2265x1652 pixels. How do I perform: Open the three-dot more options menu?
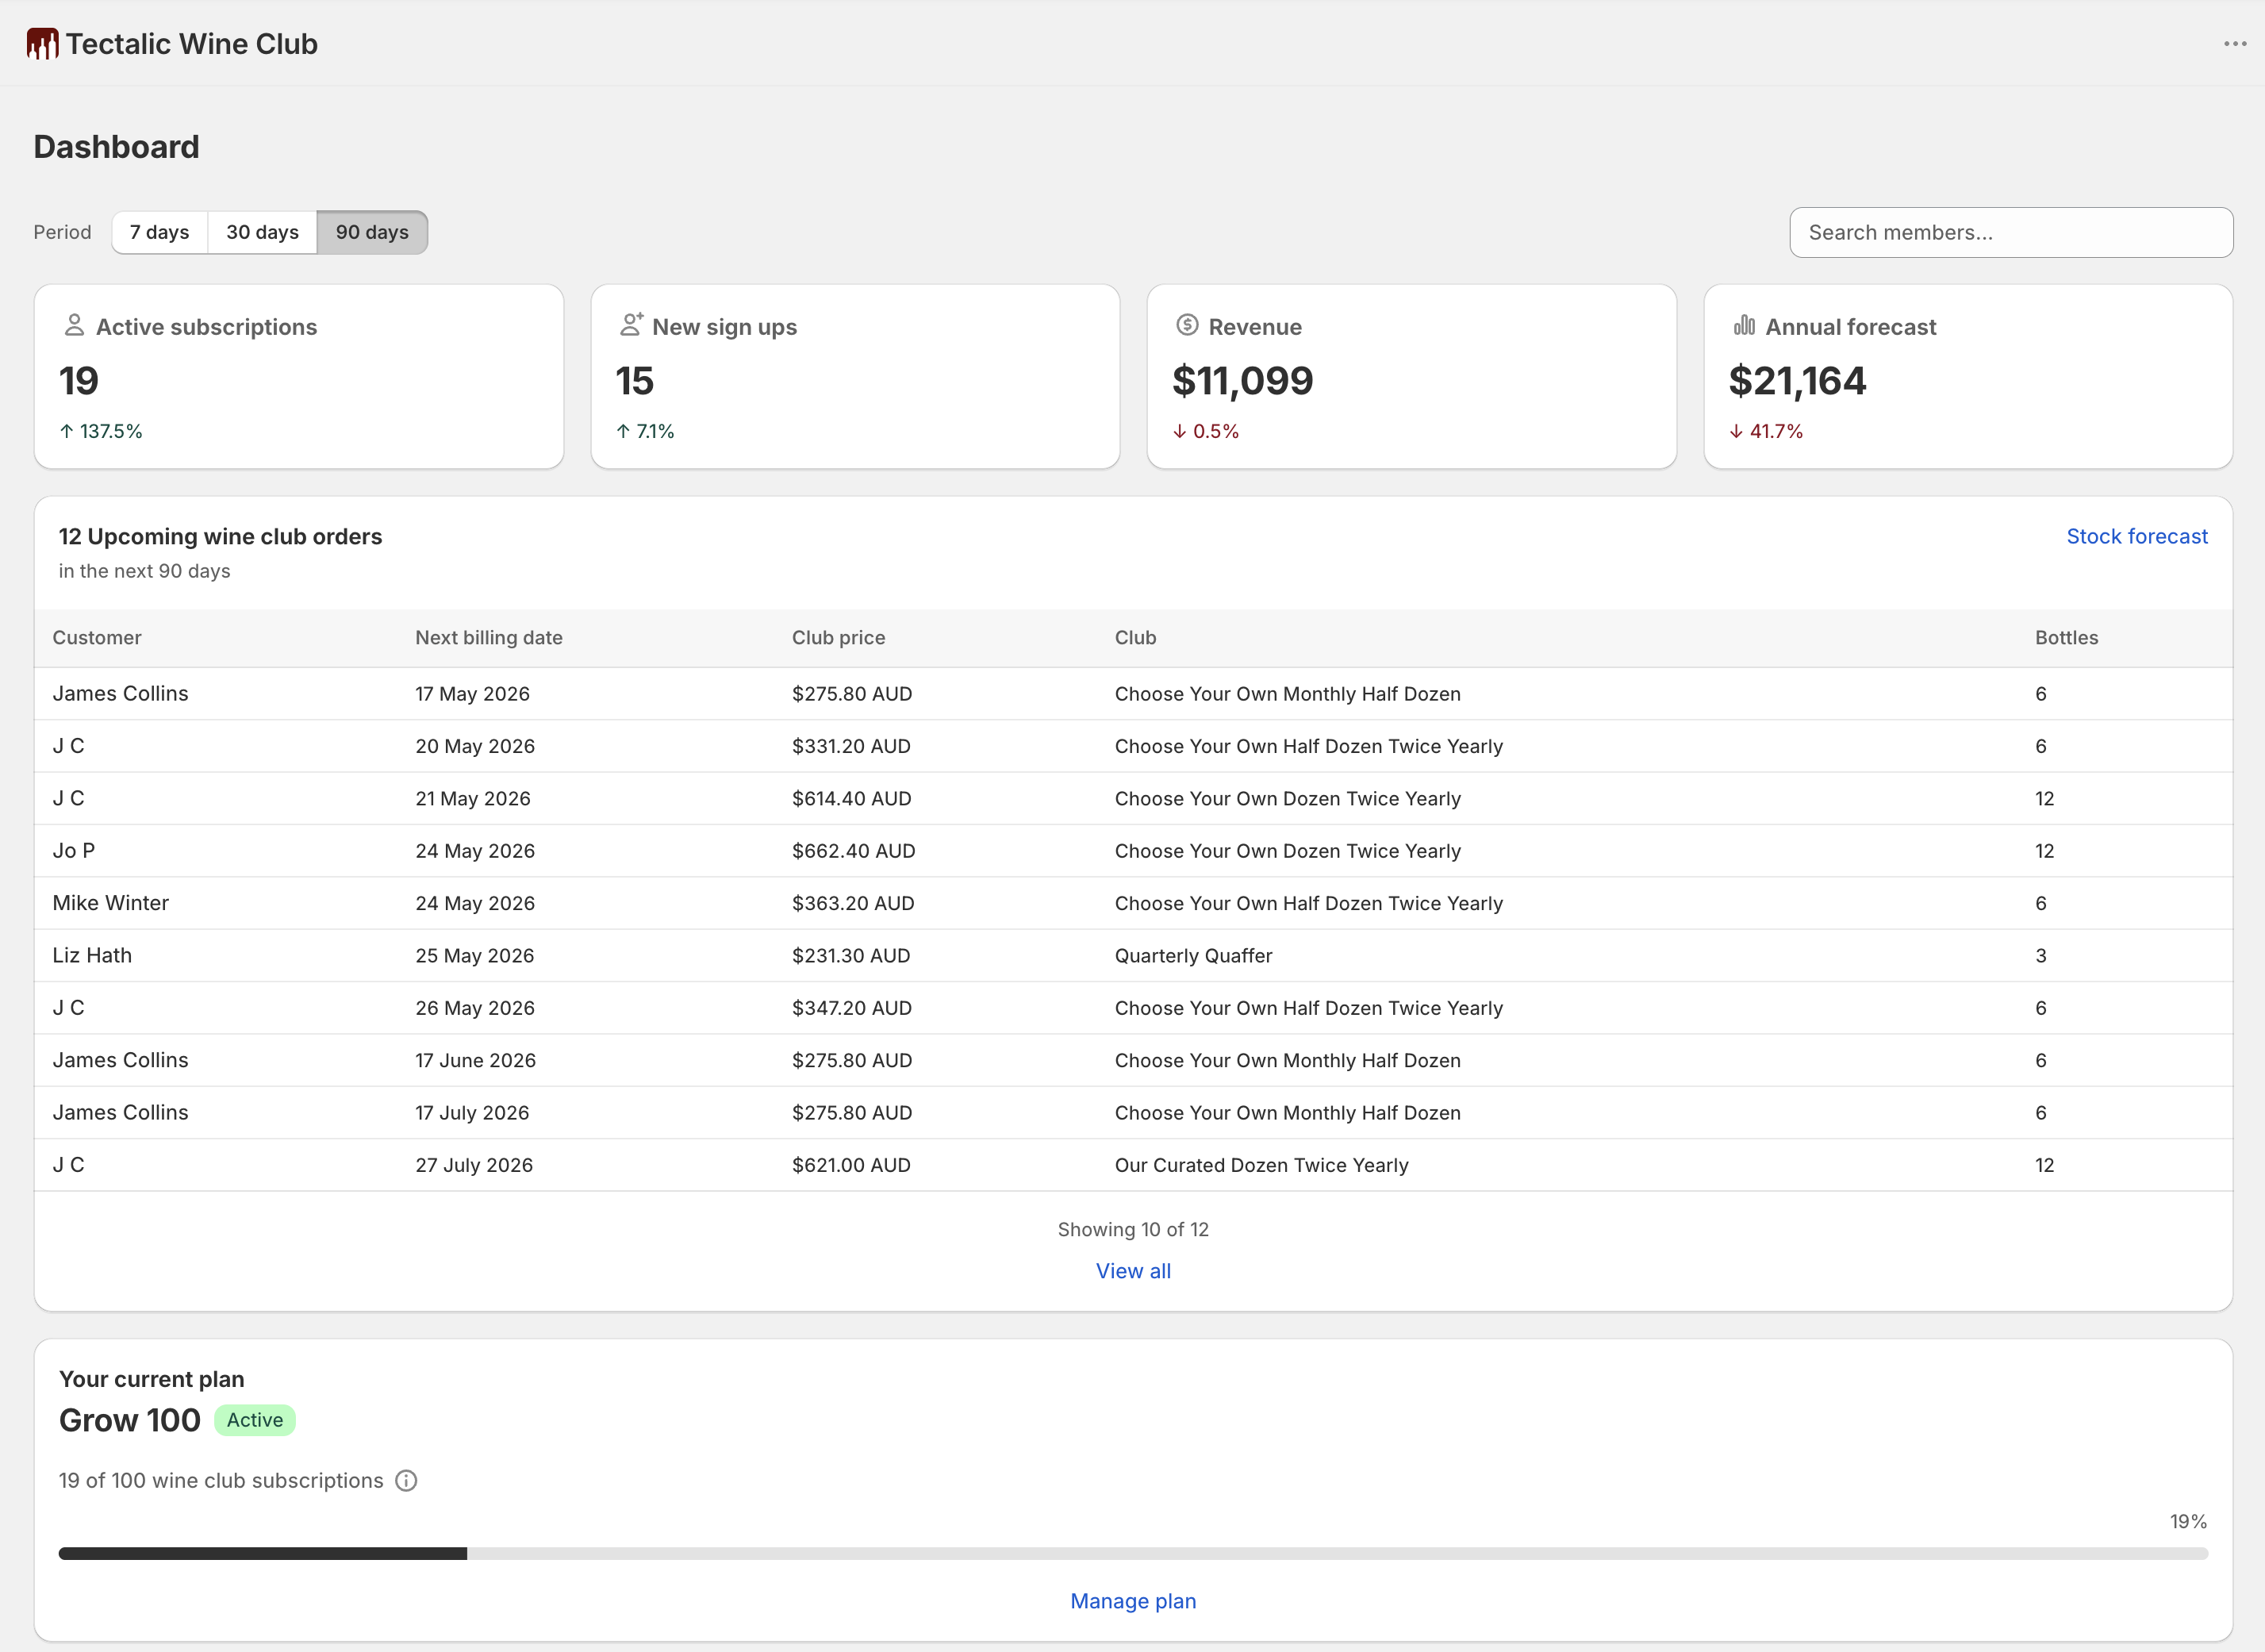[2235, 44]
